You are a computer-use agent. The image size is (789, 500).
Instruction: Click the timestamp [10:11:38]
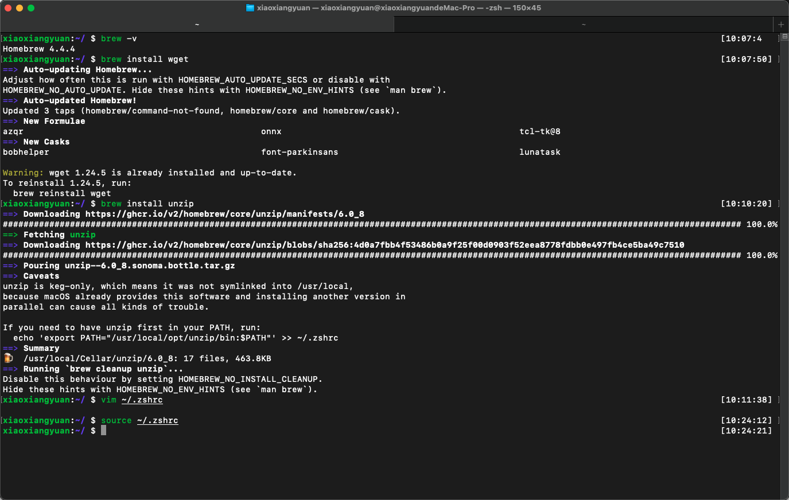tap(747, 400)
